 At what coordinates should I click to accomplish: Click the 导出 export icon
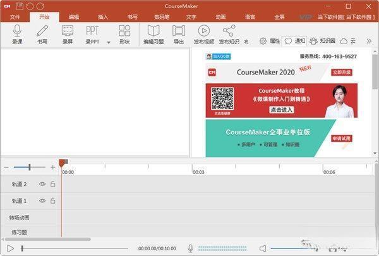179,31
